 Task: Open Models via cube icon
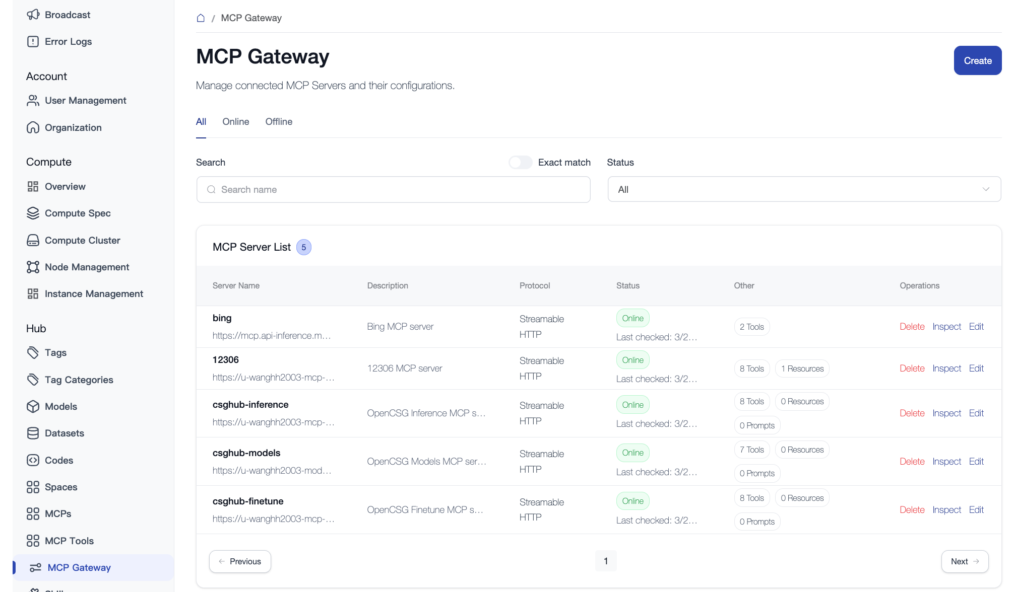33,406
